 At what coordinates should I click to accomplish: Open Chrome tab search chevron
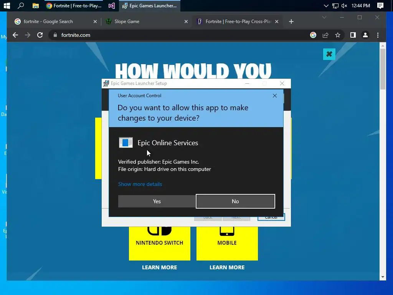(x=324, y=17)
